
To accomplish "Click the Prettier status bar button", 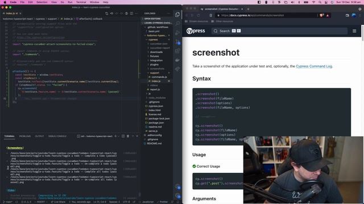I will [x=162, y=202].
